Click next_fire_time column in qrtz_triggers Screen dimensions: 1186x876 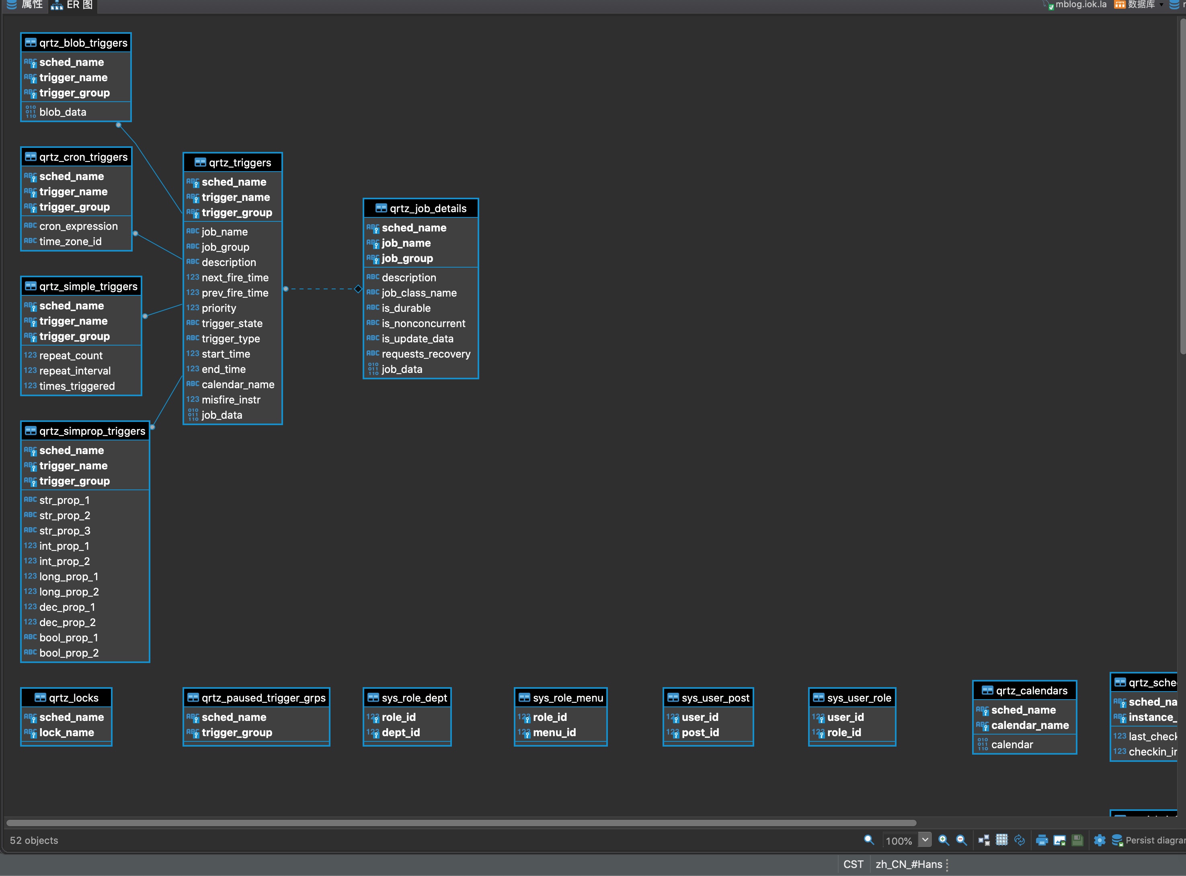tap(232, 277)
